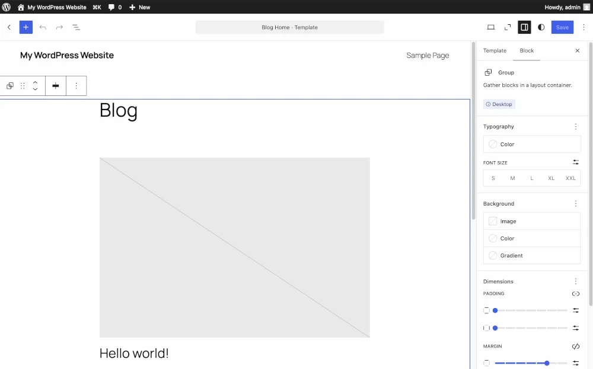Undo the last change
The image size is (593, 369).
pos(43,27)
